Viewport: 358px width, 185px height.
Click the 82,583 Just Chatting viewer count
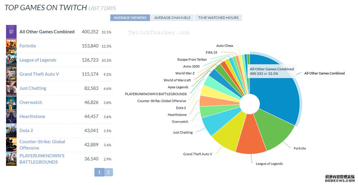(91, 88)
